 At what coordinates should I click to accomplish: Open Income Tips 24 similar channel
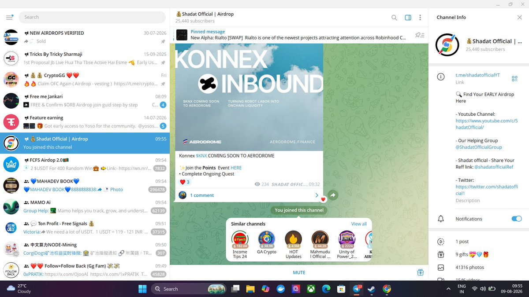coord(240,245)
